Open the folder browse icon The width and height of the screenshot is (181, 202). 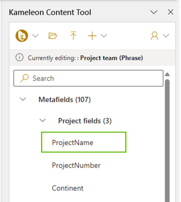click(x=53, y=36)
